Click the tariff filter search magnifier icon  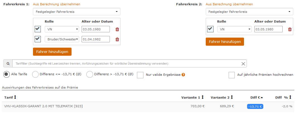point(8,64)
